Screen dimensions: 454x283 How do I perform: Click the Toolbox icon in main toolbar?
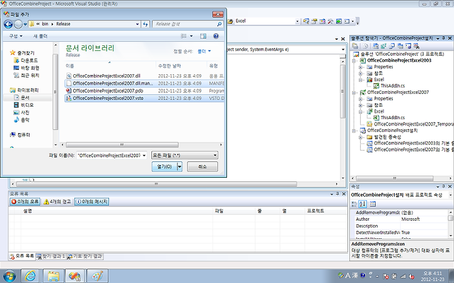pyautogui.click(x=330, y=21)
